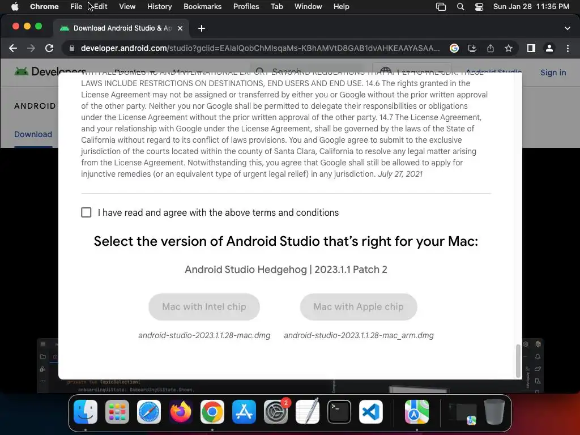580x435 pixels.
Task: Click the address bar URL field
Action: tap(260, 48)
